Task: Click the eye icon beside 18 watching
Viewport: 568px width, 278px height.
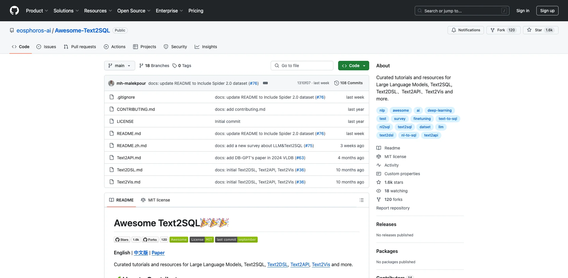Action: point(379,191)
